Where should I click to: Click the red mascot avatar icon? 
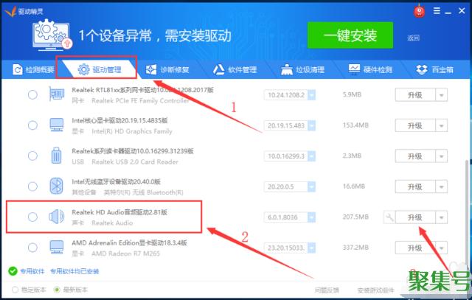(x=419, y=12)
